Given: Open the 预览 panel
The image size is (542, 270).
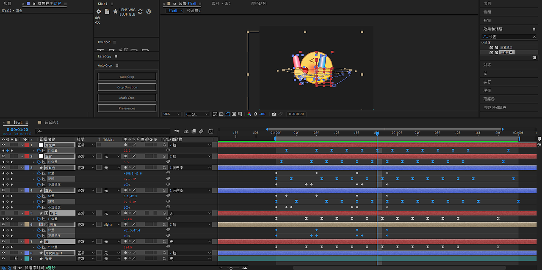Looking at the screenshot, I should click(487, 20).
